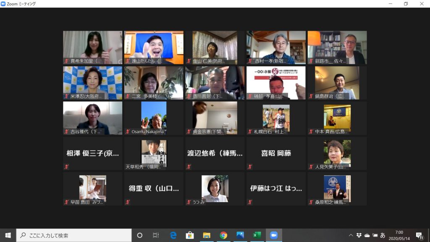
Task: Click the Microsoft Store taskbar icon
Action: point(189,235)
